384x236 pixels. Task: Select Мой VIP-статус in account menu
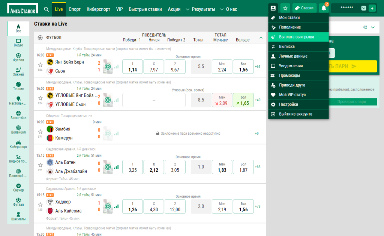[298, 95]
